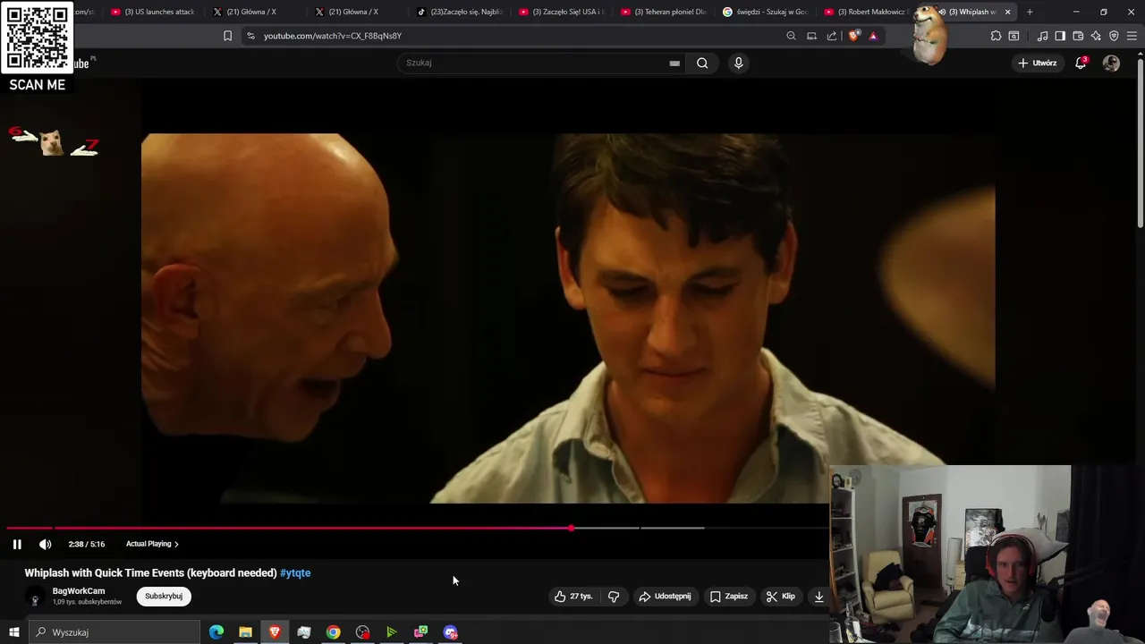Open Microsoft Edge from the taskbar
This screenshot has height=644, width=1145.
tap(216, 632)
